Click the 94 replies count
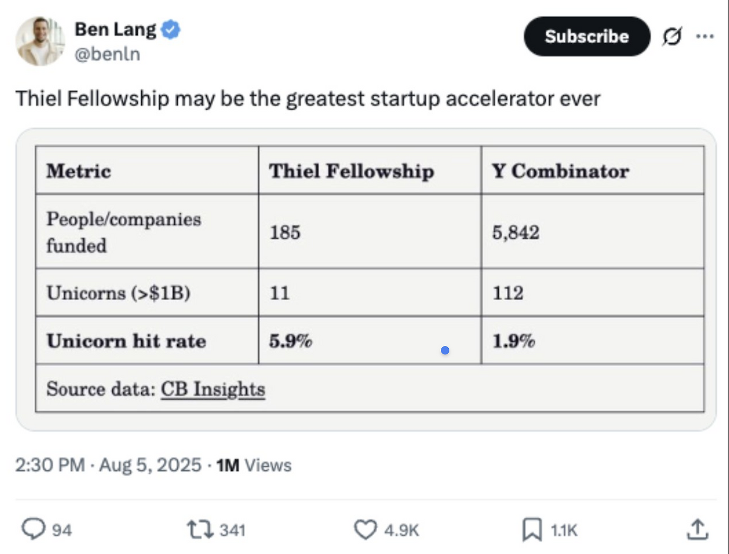Viewport: 729px width, 554px height. (x=62, y=530)
